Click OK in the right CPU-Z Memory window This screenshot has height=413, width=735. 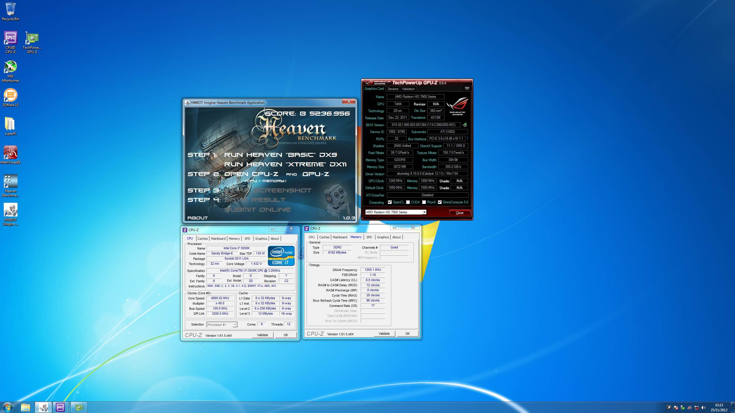(407, 334)
